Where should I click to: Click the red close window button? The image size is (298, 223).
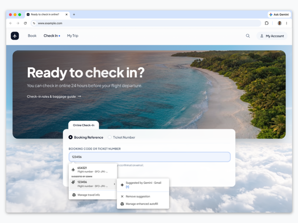pyautogui.click(x=10, y=14)
